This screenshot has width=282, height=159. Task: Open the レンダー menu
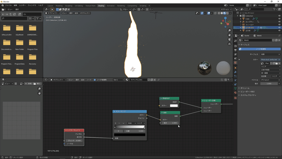(x=22, y=5)
